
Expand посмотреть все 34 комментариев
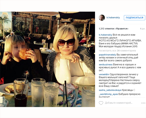[117, 51]
